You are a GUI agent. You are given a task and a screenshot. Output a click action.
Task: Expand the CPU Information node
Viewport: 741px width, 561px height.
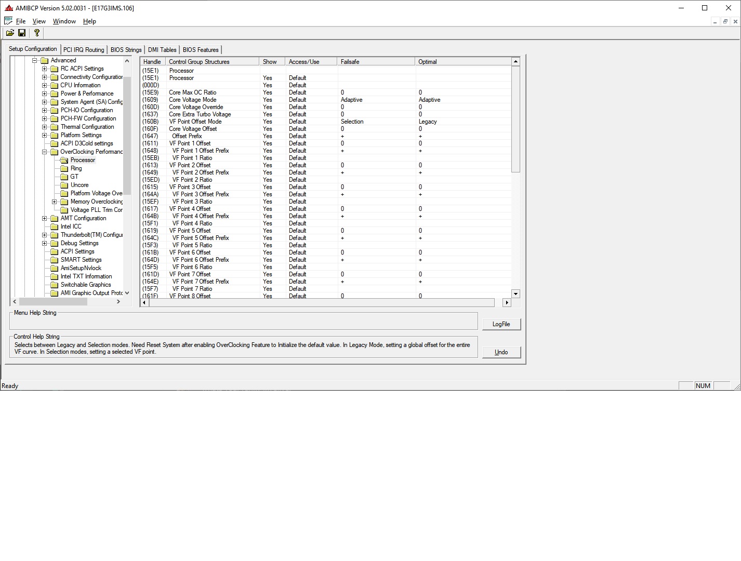click(45, 85)
